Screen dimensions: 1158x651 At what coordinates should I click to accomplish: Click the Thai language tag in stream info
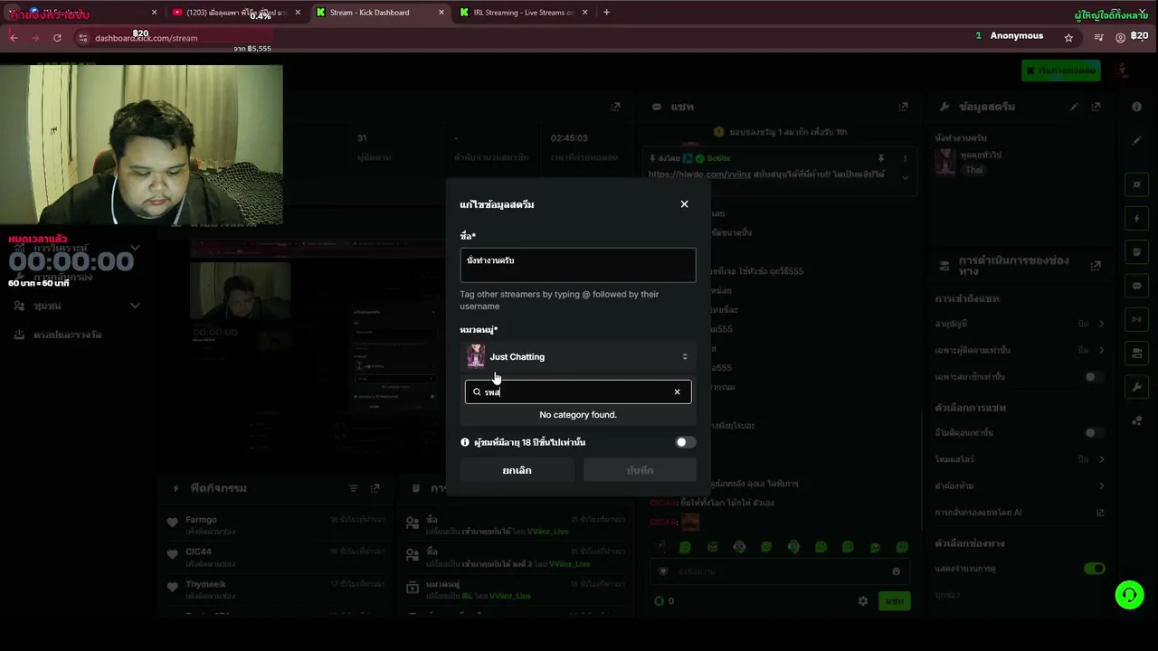(973, 170)
